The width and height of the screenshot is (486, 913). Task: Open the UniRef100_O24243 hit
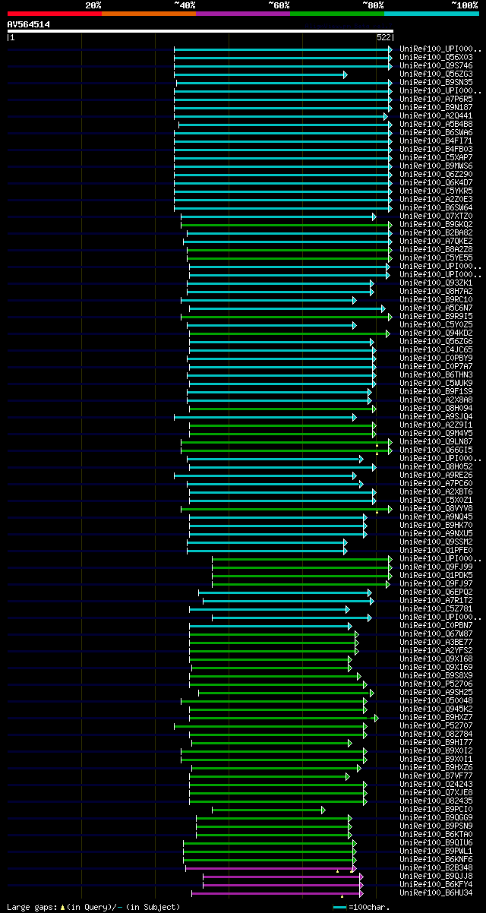(x=436, y=784)
